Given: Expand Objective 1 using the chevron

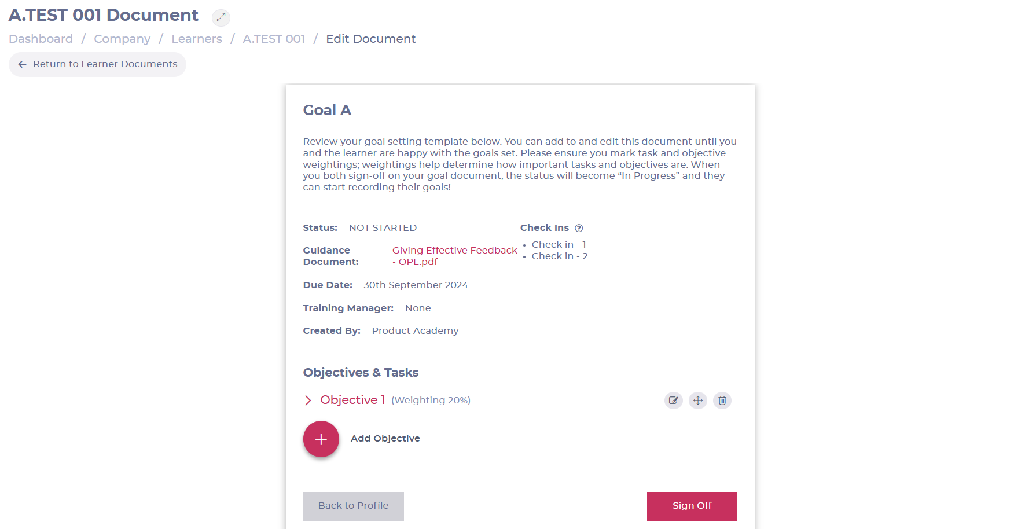Looking at the screenshot, I should [x=308, y=401].
